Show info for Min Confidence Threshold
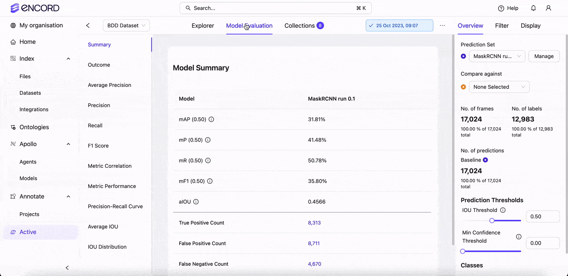568x276 pixels. 519,237
